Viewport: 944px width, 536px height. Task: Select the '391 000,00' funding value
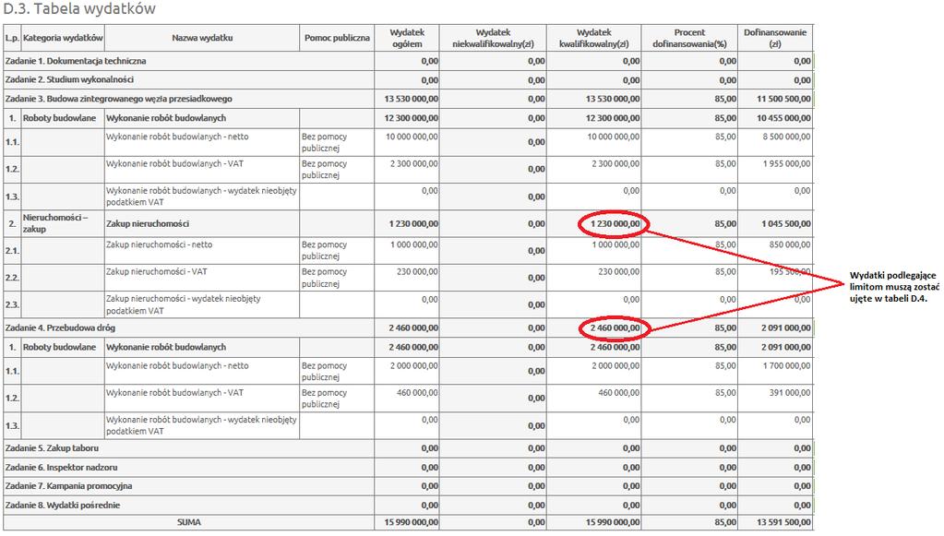coord(790,393)
